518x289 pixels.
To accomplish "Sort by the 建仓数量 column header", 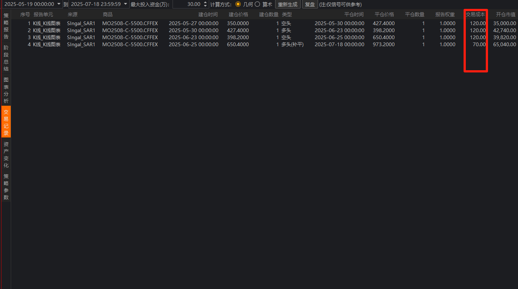I will pyautogui.click(x=269, y=14).
